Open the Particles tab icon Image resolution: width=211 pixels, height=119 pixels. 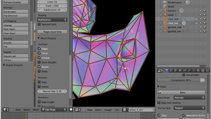tap(207, 70)
